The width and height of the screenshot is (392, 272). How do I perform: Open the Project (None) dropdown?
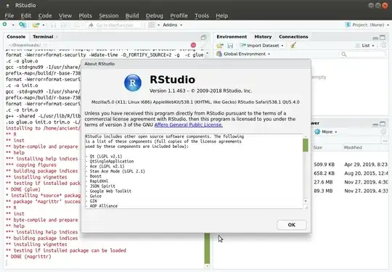pyautogui.click(x=367, y=25)
